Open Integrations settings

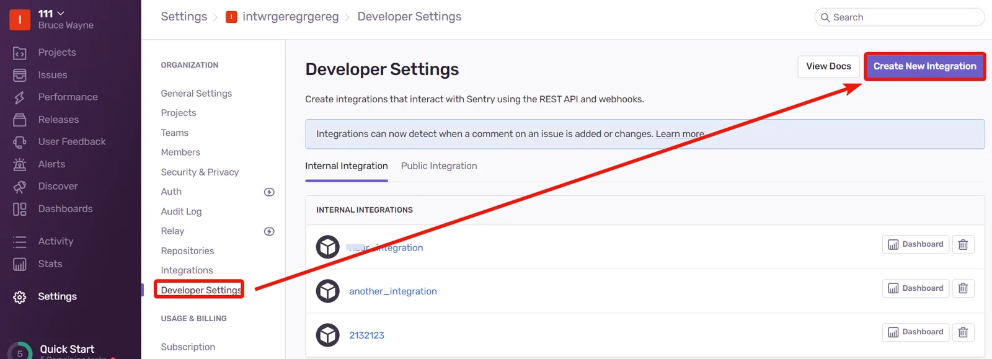click(x=187, y=270)
